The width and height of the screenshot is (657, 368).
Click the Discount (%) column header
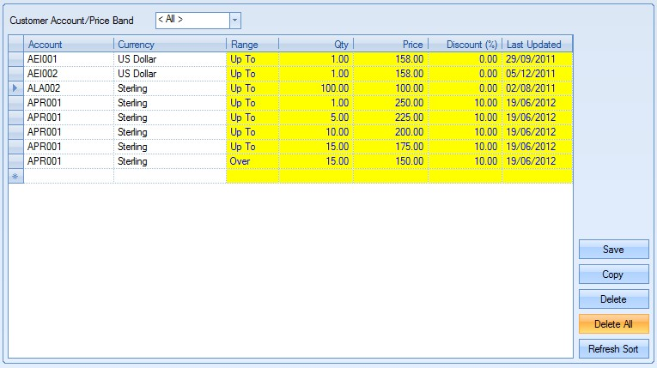click(x=465, y=45)
